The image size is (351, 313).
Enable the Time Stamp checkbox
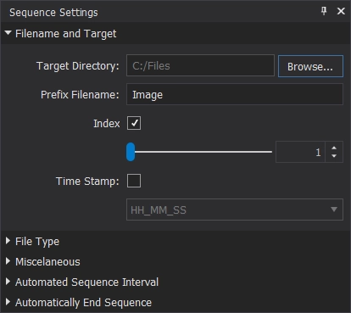click(134, 181)
